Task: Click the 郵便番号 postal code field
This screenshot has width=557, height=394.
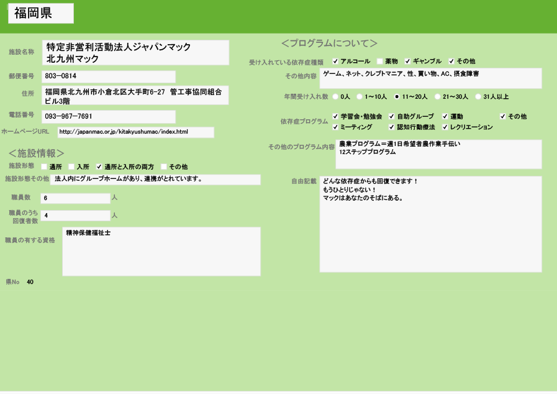Action: coord(109,76)
